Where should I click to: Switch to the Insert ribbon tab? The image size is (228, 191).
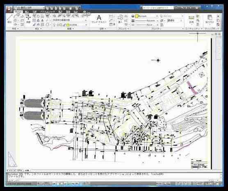27,11
